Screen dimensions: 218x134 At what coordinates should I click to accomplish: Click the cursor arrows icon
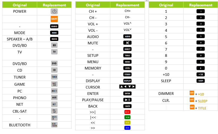coord(127,87)
